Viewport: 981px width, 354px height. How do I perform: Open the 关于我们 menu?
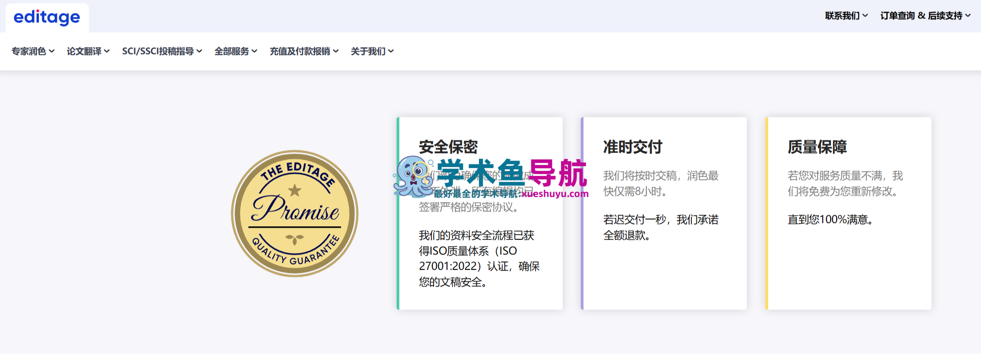[372, 51]
